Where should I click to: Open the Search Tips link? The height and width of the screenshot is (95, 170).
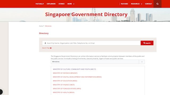point(46,48)
